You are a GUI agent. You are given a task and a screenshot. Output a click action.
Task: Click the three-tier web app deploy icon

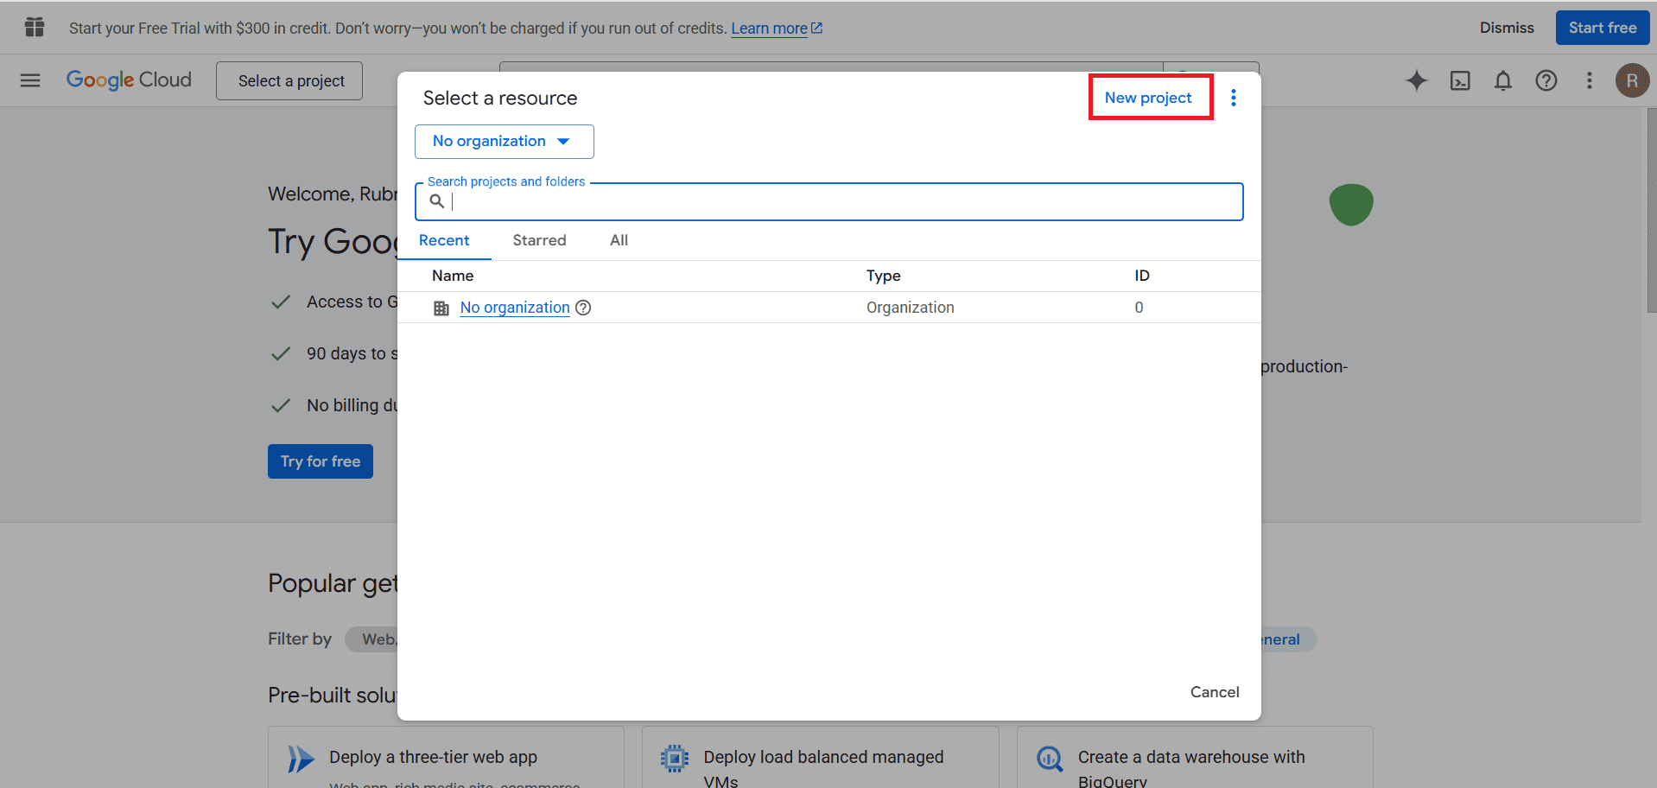click(x=301, y=759)
